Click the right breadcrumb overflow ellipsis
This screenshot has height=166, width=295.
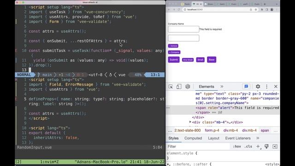[276, 130]
